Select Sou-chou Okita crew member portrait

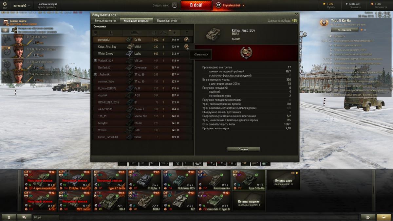click(x=19, y=64)
